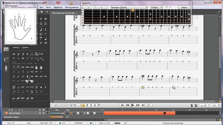223x125 pixels.
Task: Open the 1.00 playback speed dropdown
Action: click(215, 105)
